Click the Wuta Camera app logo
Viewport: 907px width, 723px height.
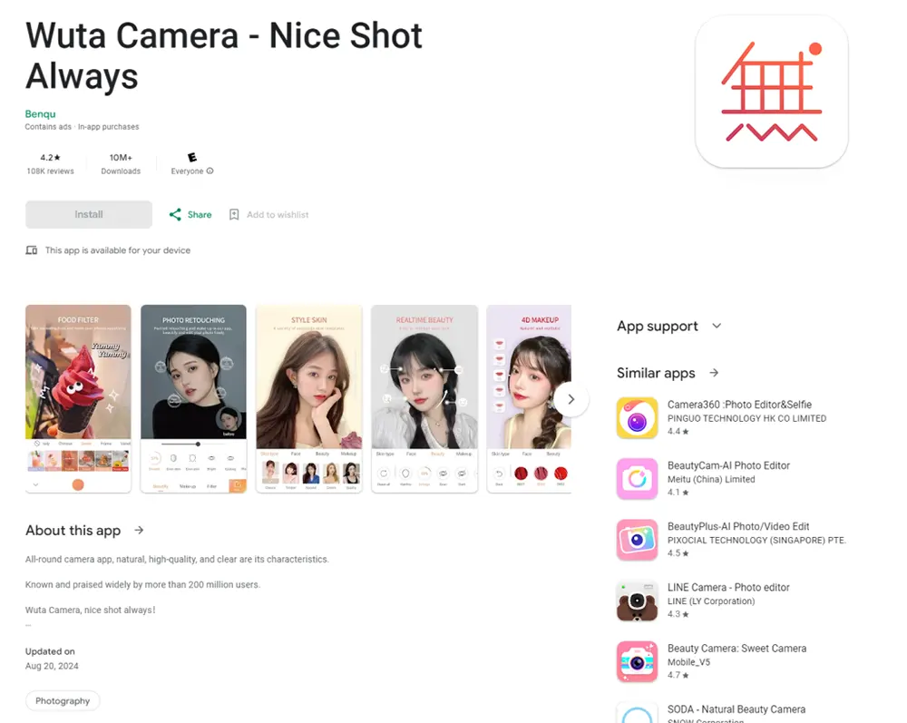point(771,92)
